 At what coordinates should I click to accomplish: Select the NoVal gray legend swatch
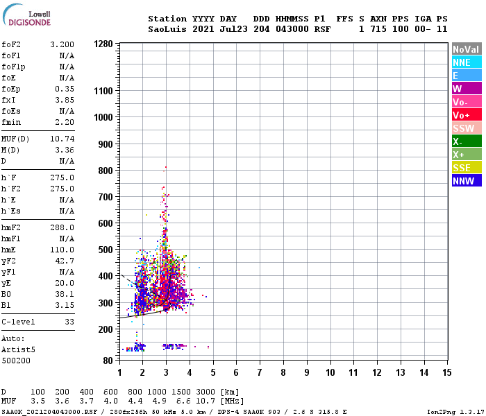point(467,49)
